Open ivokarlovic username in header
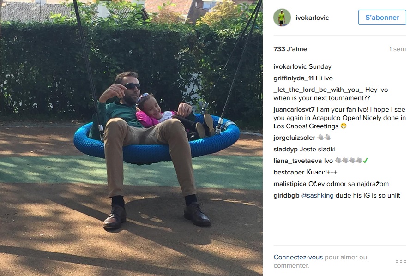Image resolution: width=416 pixels, height=276 pixels. tap(312, 18)
